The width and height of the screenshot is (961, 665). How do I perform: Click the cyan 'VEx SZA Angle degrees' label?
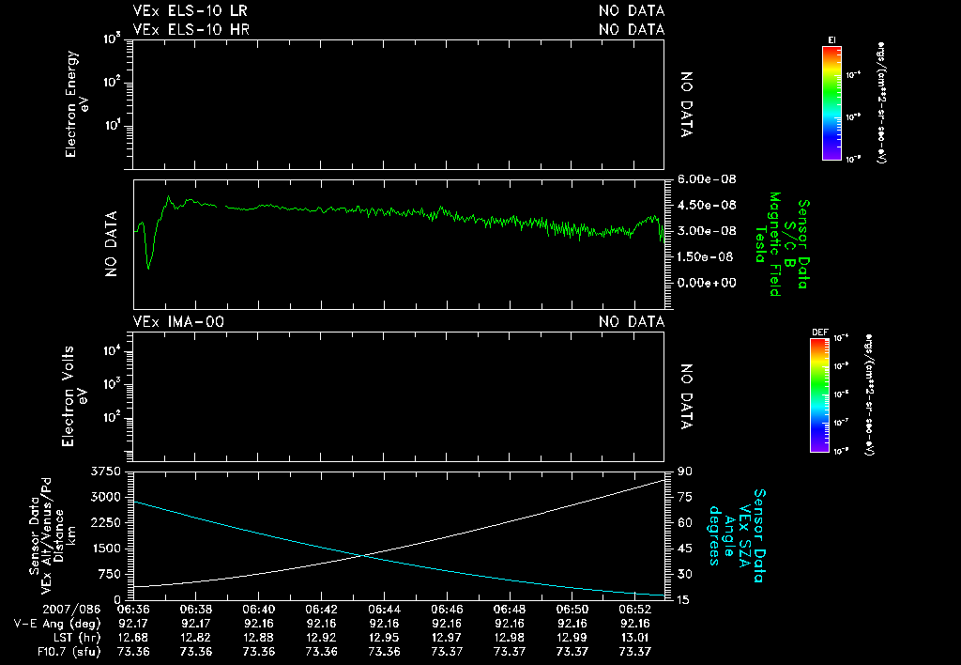(728, 535)
